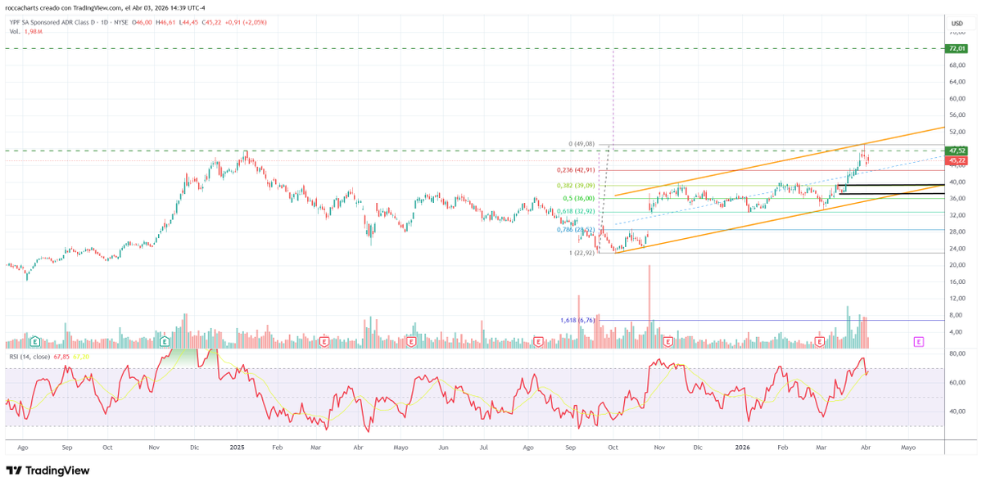Screen dimensions: 982x486
Task: Click the RSI value 67,85 in red
Action: tap(61, 357)
